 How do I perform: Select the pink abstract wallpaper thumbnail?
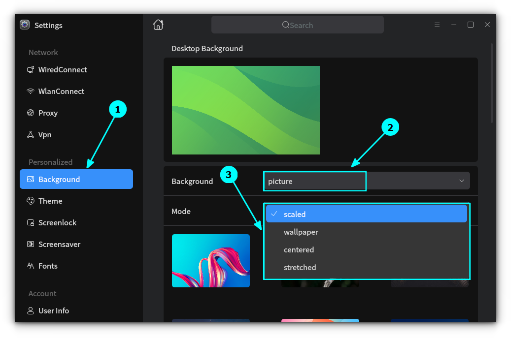(210, 260)
